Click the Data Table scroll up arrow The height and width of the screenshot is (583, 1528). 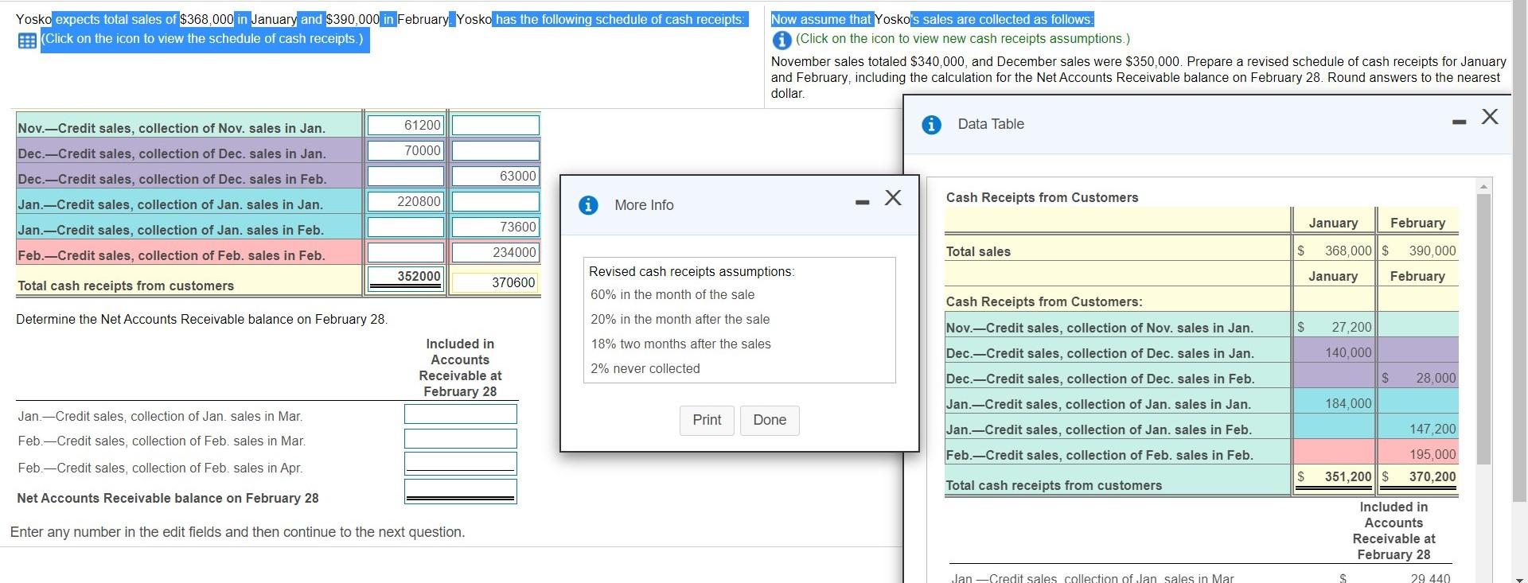coord(1483,185)
